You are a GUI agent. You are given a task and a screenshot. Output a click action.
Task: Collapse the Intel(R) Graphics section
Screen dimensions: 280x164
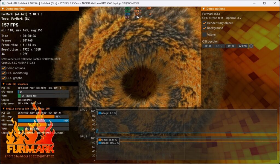point(4,84)
